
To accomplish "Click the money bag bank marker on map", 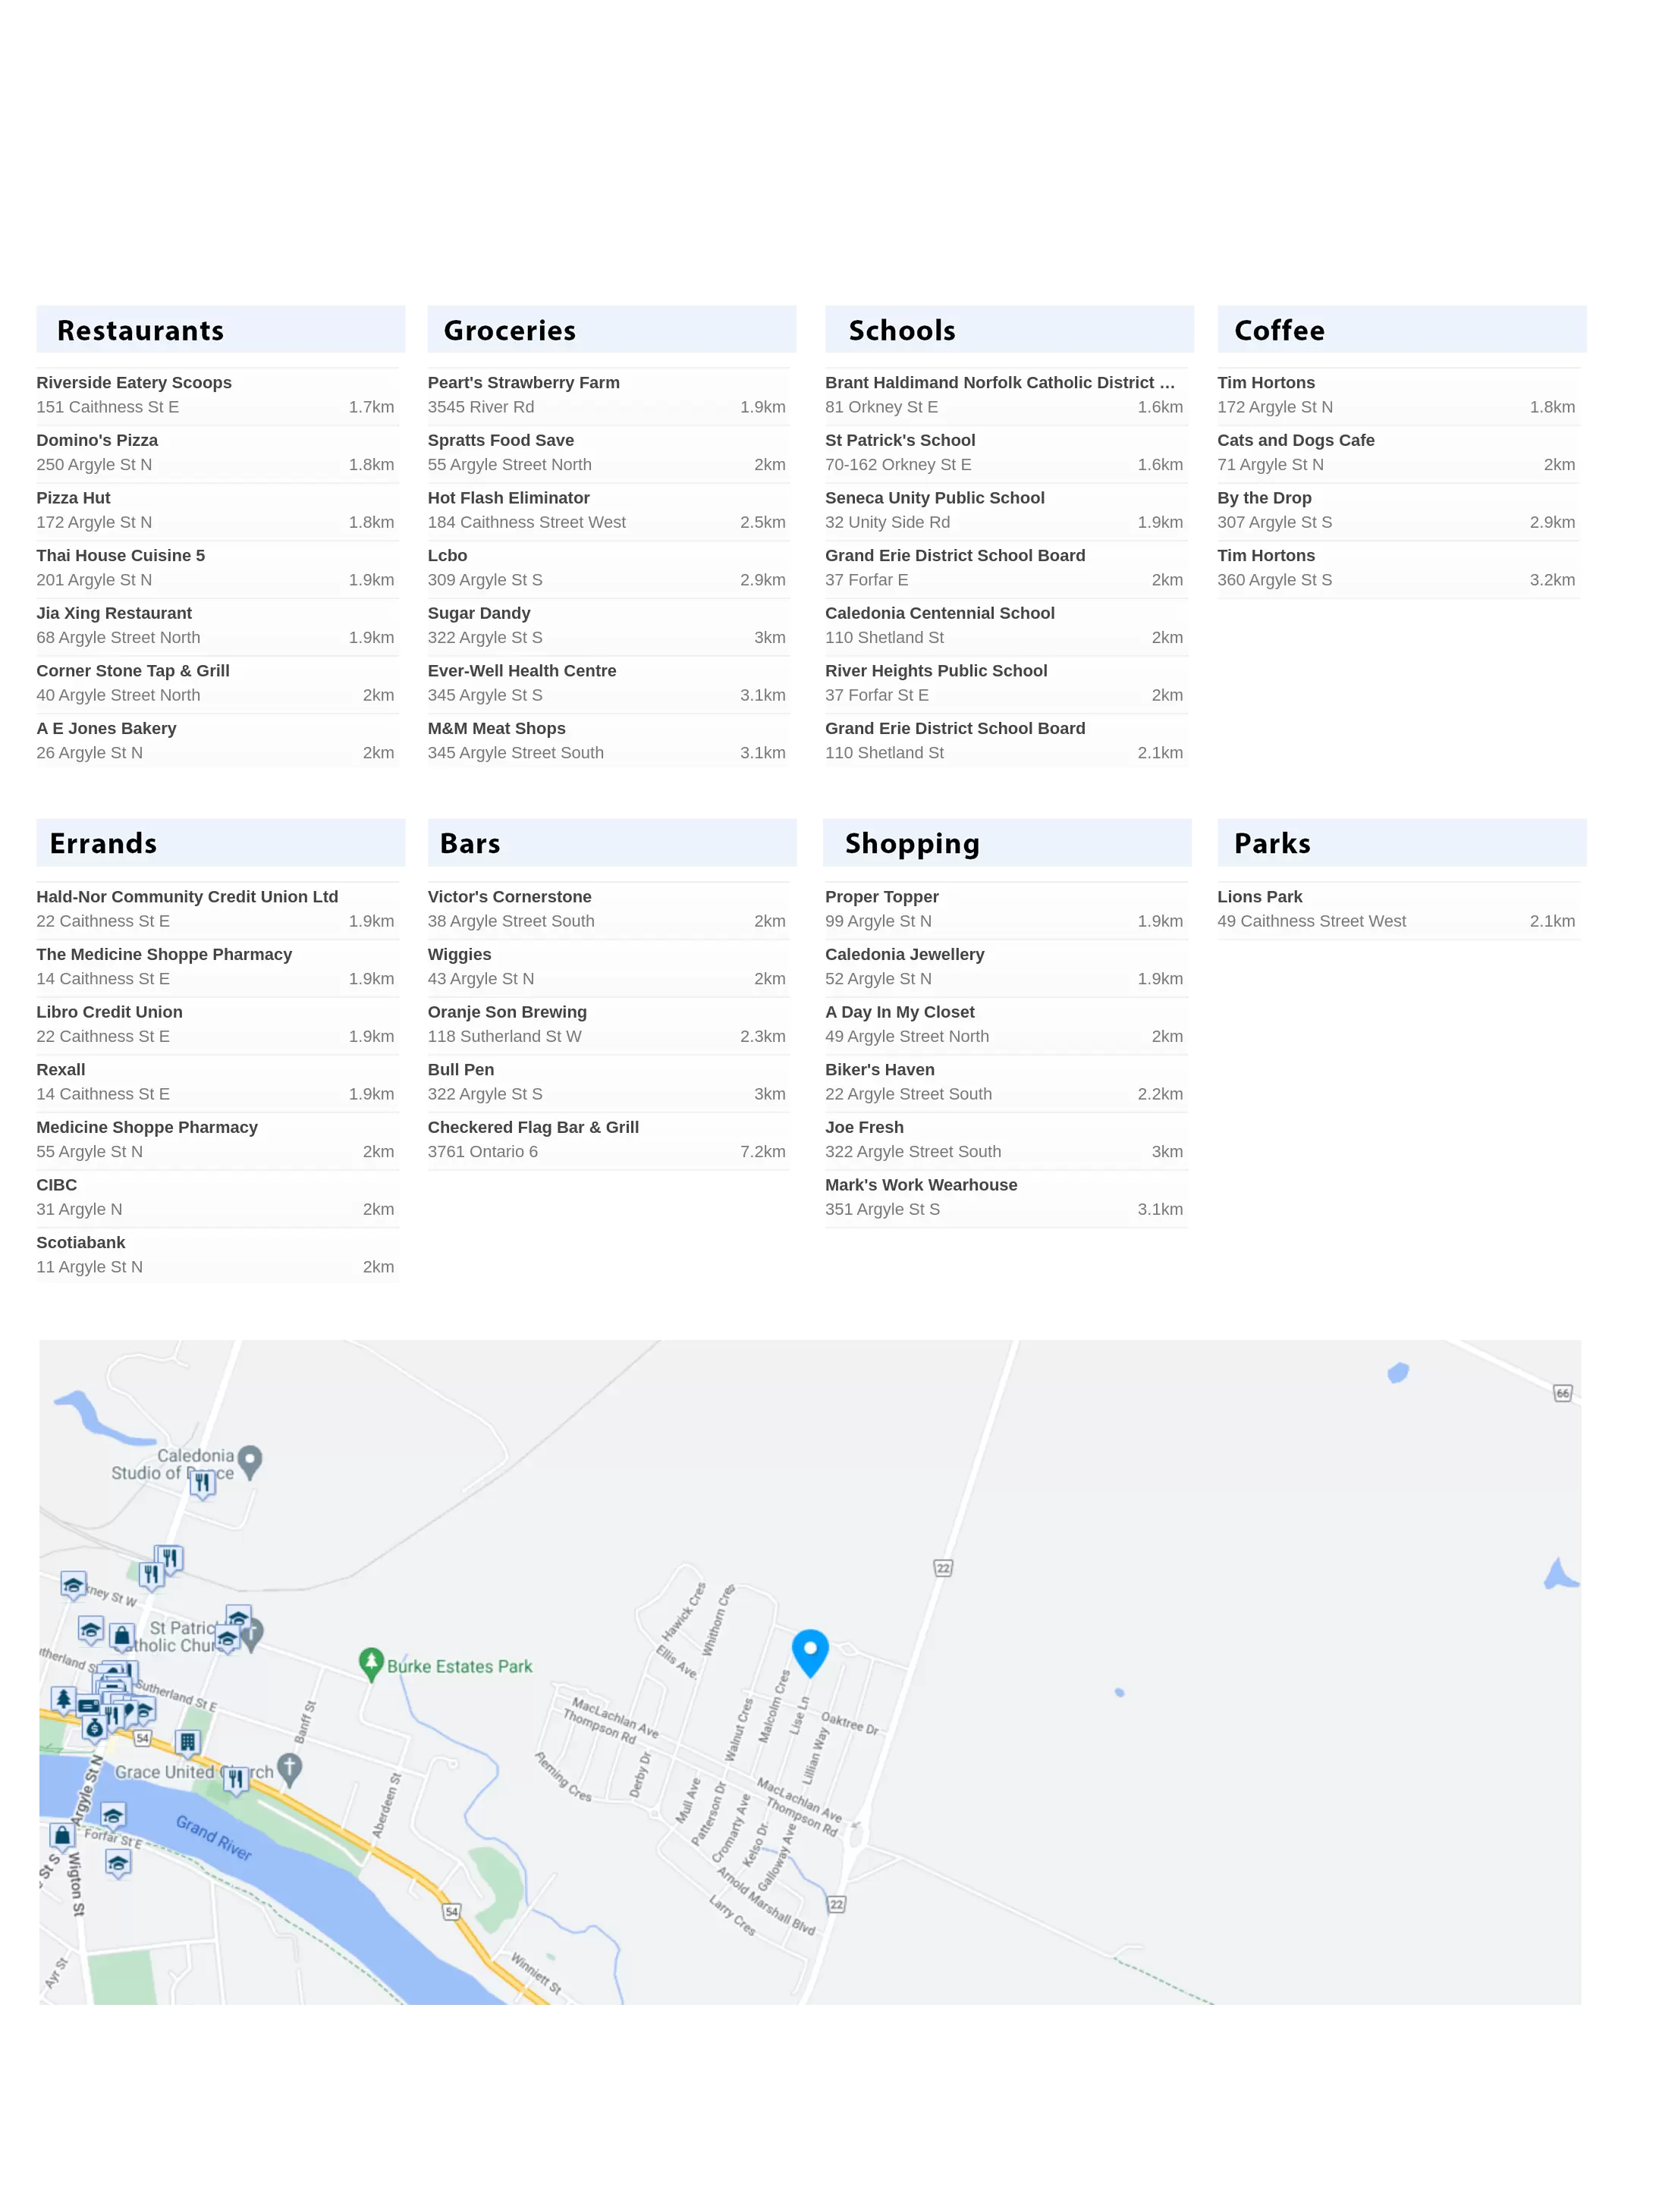I will click(94, 1729).
